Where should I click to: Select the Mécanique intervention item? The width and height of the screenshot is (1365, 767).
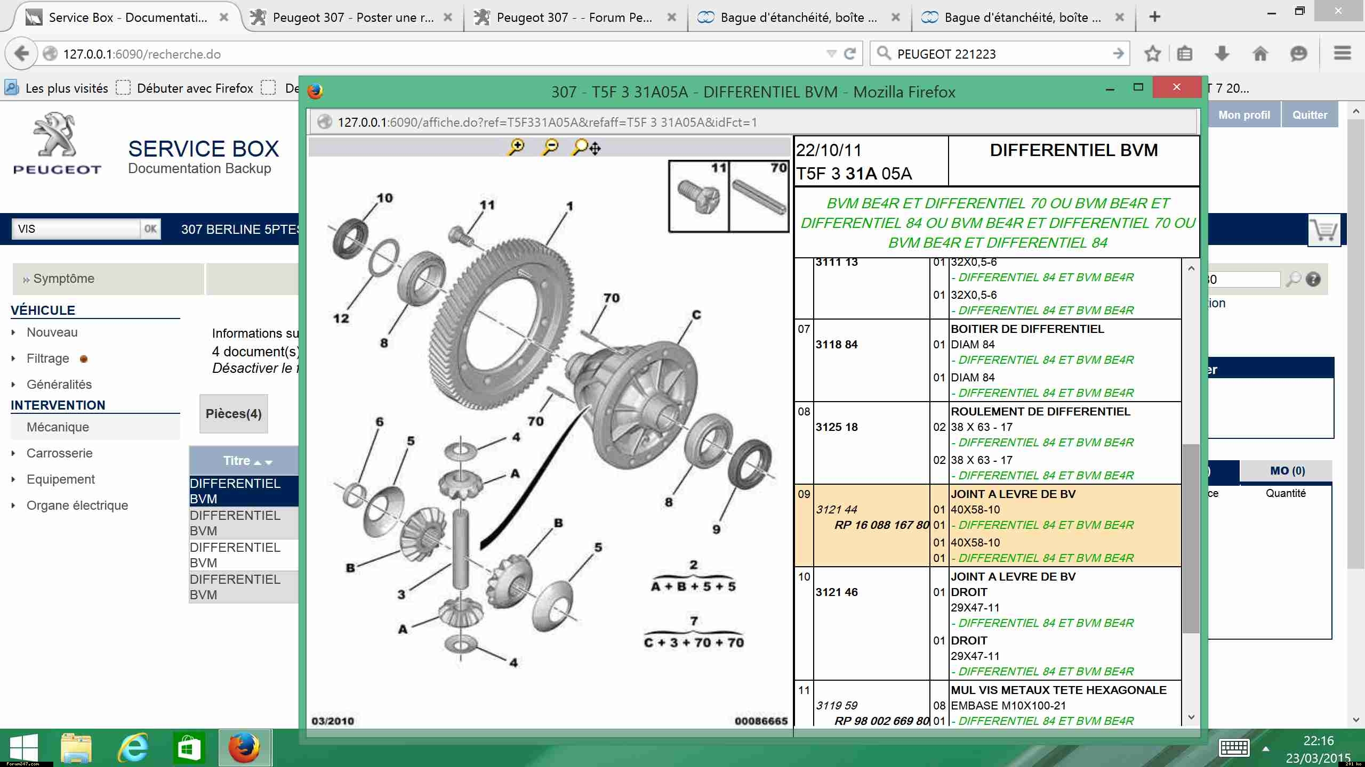(95, 427)
